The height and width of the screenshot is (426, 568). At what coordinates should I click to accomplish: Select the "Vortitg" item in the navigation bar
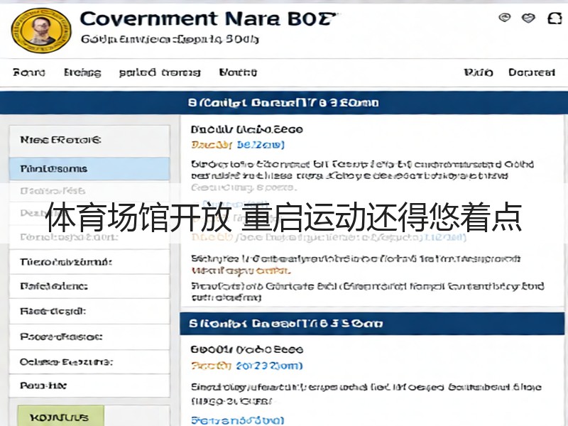pyautogui.click(x=238, y=72)
